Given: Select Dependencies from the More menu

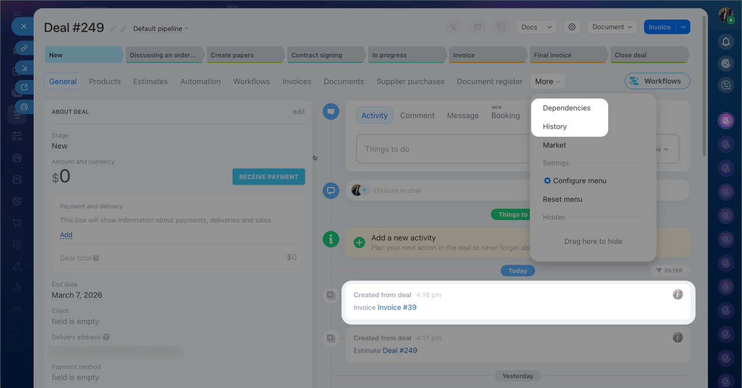Looking at the screenshot, I should [x=566, y=108].
